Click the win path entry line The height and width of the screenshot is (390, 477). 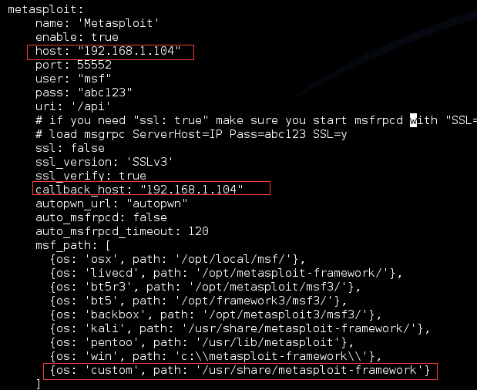click(x=216, y=356)
